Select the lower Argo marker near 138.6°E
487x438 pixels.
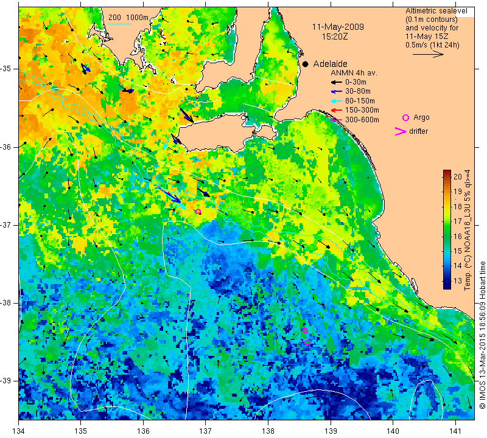pyautogui.click(x=307, y=342)
